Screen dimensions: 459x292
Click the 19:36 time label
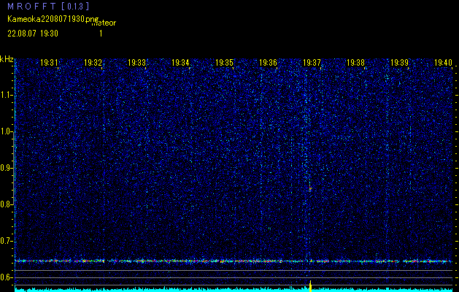click(268, 63)
